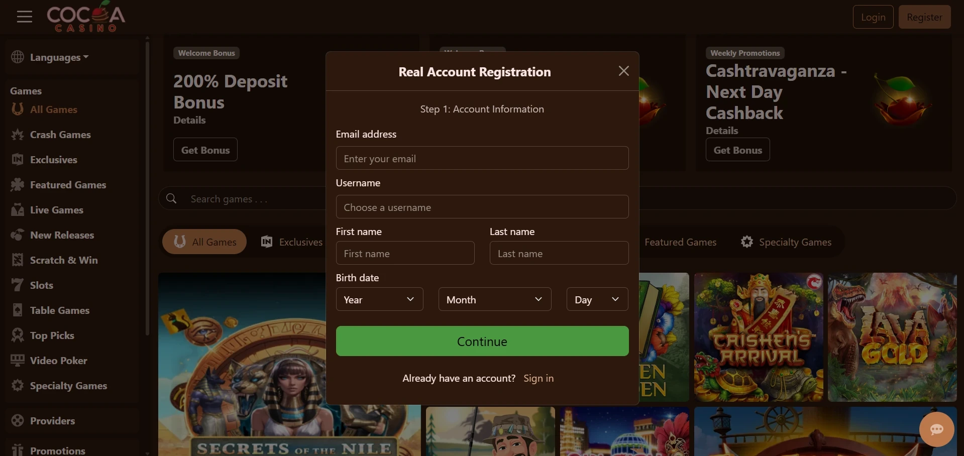Viewport: 964px width, 456px height.
Task: Focus the Choose a username field
Action: click(482, 207)
